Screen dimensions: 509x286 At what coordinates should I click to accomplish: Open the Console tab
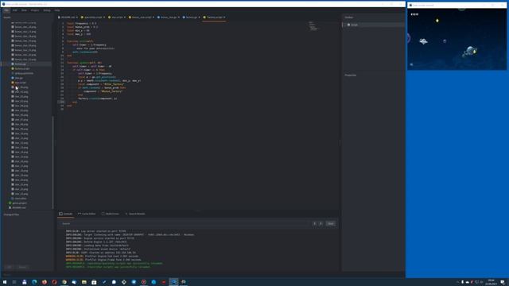(66, 214)
